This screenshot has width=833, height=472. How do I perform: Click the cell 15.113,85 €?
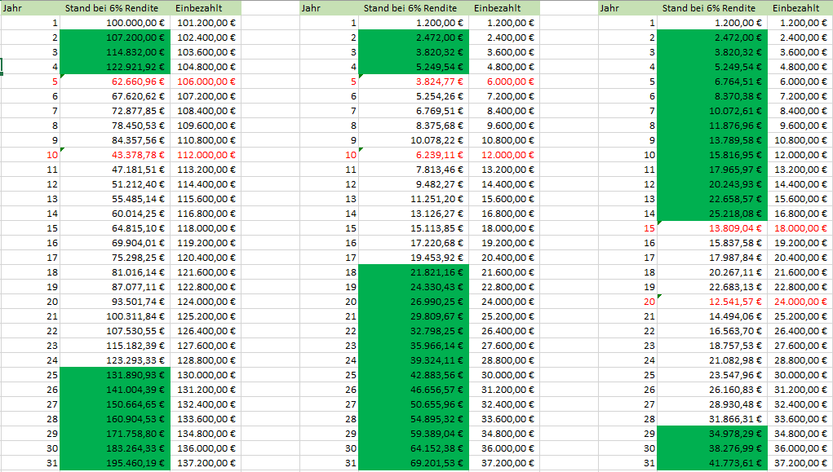pos(414,228)
